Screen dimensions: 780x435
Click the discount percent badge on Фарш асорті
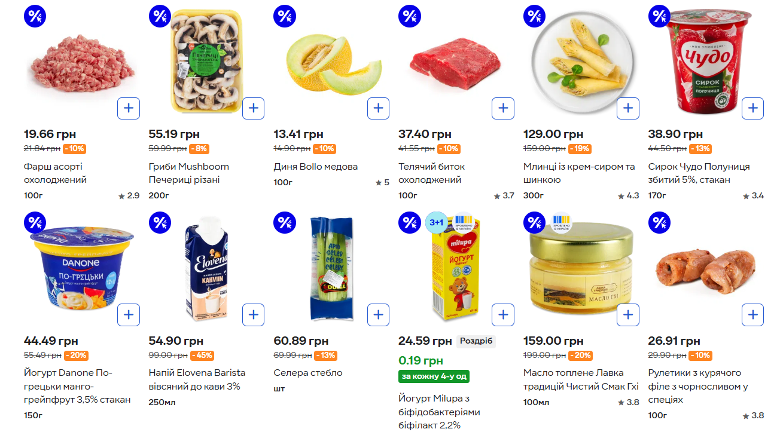35,16
